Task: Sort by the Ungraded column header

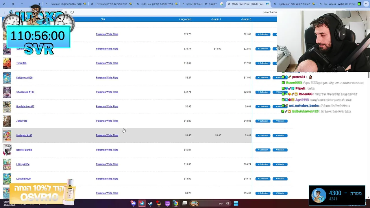Action: [x=185, y=19]
